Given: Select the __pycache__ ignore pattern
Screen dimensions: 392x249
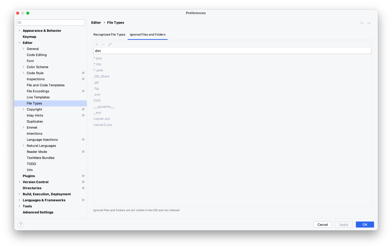Looking at the screenshot, I should (x=104, y=106).
